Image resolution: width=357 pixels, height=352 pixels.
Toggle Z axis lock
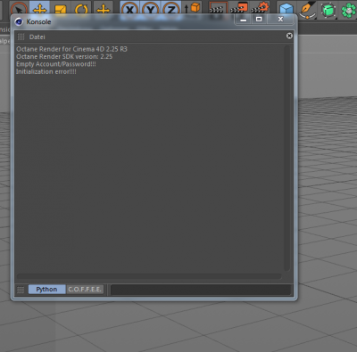(x=171, y=8)
